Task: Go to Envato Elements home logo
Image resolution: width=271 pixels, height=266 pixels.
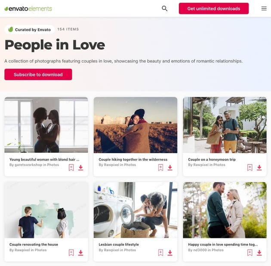Action: tap(28, 9)
